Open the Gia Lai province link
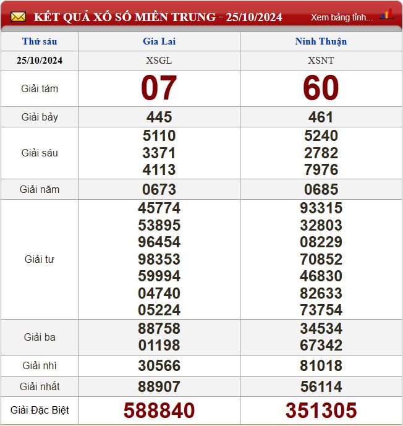The width and height of the screenshot is (403, 426). pyautogui.click(x=159, y=41)
